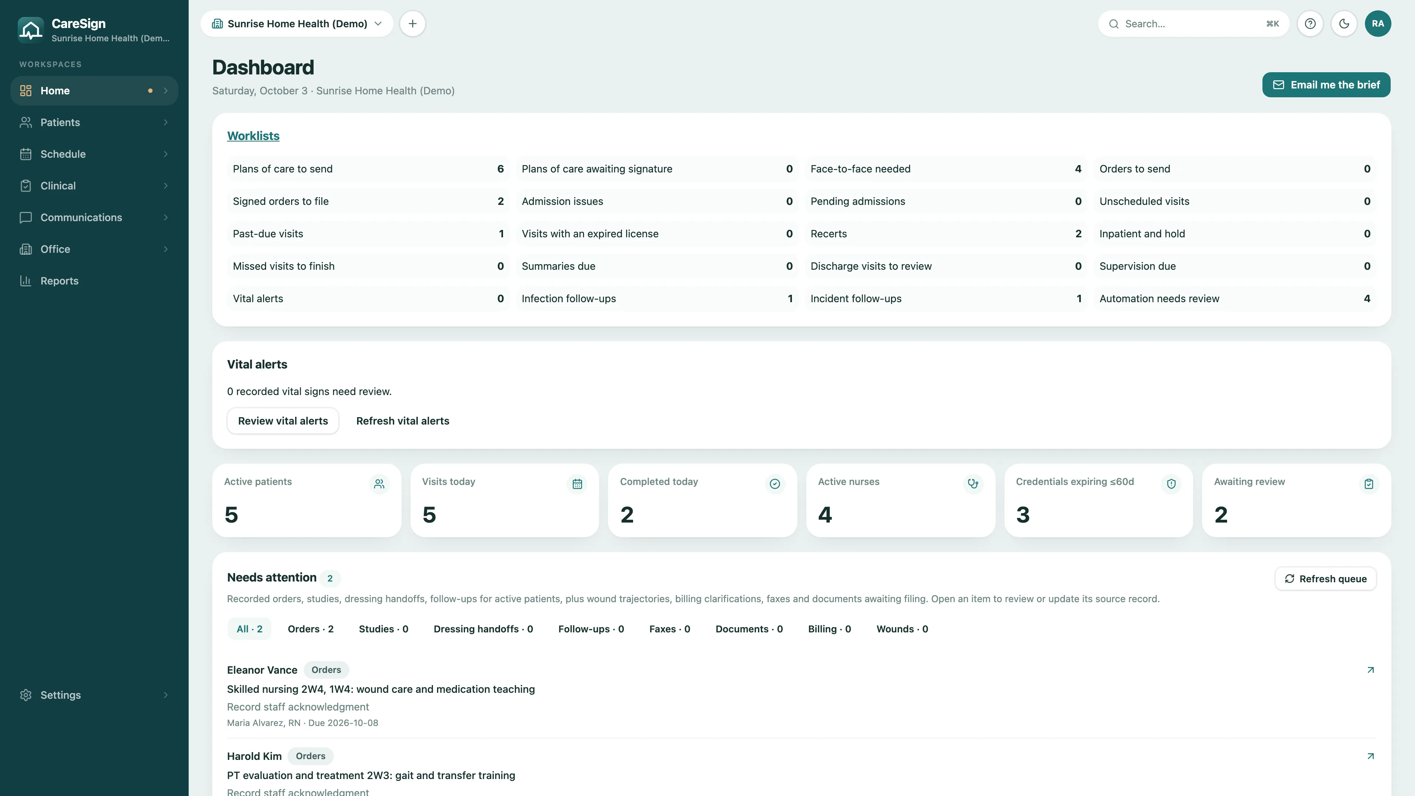The height and width of the screenshot is (796, 1415).
Task: Open help via the question mark icon
Action: (x=1310, y=24)
